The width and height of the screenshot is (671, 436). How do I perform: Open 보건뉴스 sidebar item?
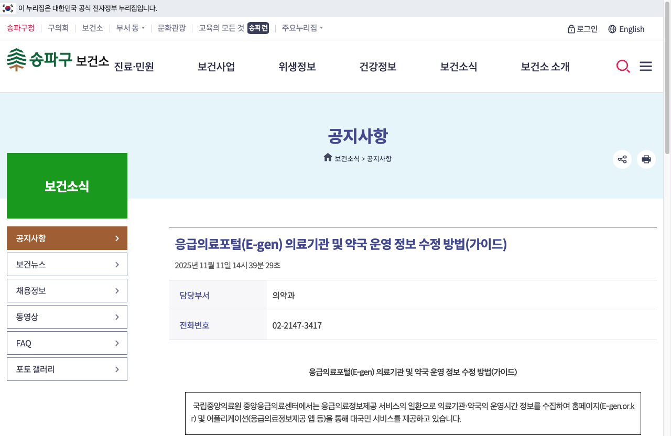(67, 264)
